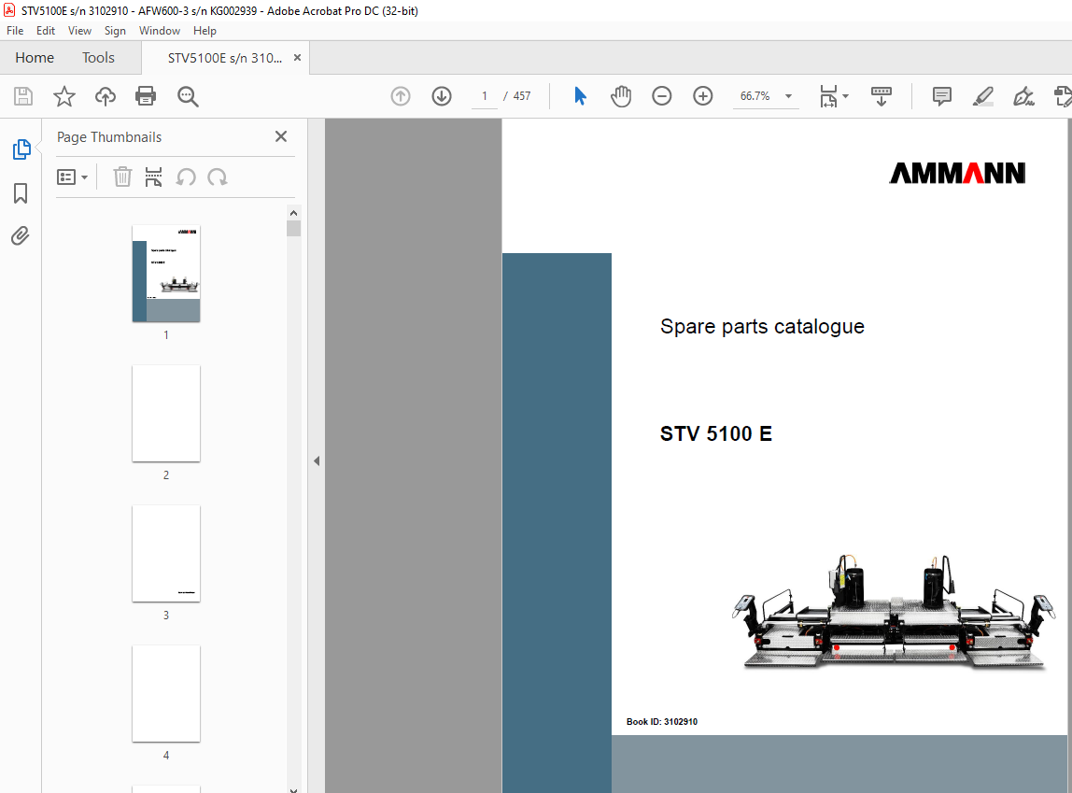This screenshot has width=1072, height=793.
Task: Click the Save file icon
Action: coord(23,96)
